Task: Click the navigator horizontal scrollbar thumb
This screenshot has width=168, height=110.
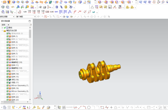Action: (9, 102)
